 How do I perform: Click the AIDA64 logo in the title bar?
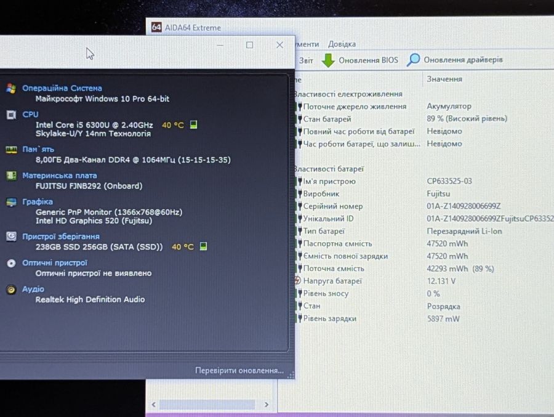[156, 27]
